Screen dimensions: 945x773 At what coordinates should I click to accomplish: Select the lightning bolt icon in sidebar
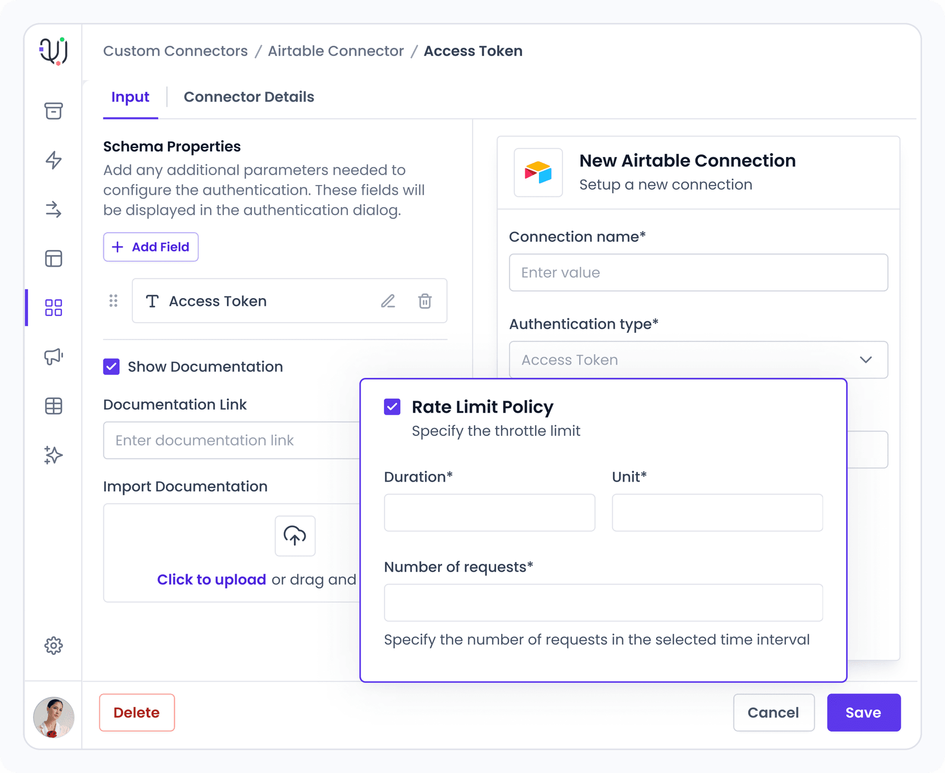pos(53,160)
